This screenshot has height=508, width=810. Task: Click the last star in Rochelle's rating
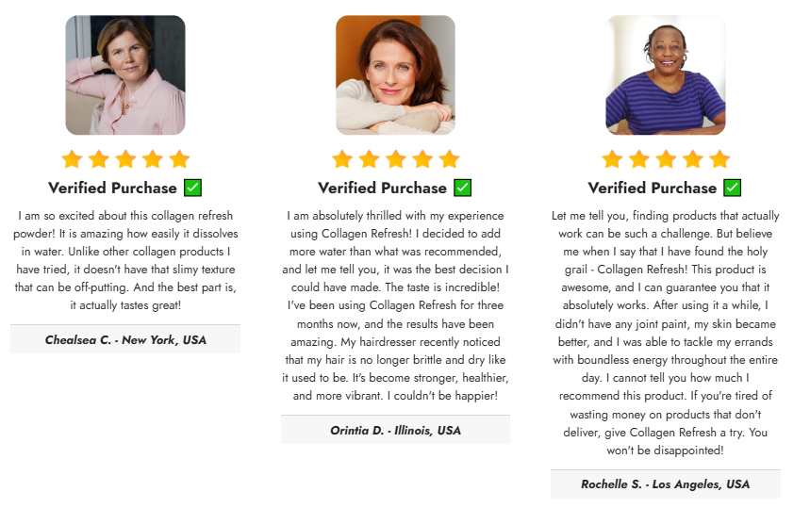(x=719, y=159)
